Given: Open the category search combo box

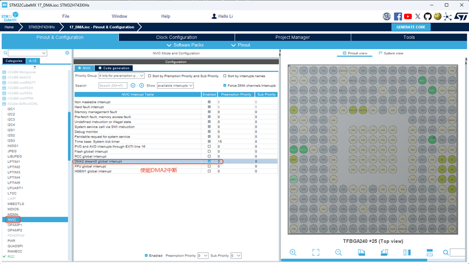Looking at the screenshot, I should tap(27, 53).
